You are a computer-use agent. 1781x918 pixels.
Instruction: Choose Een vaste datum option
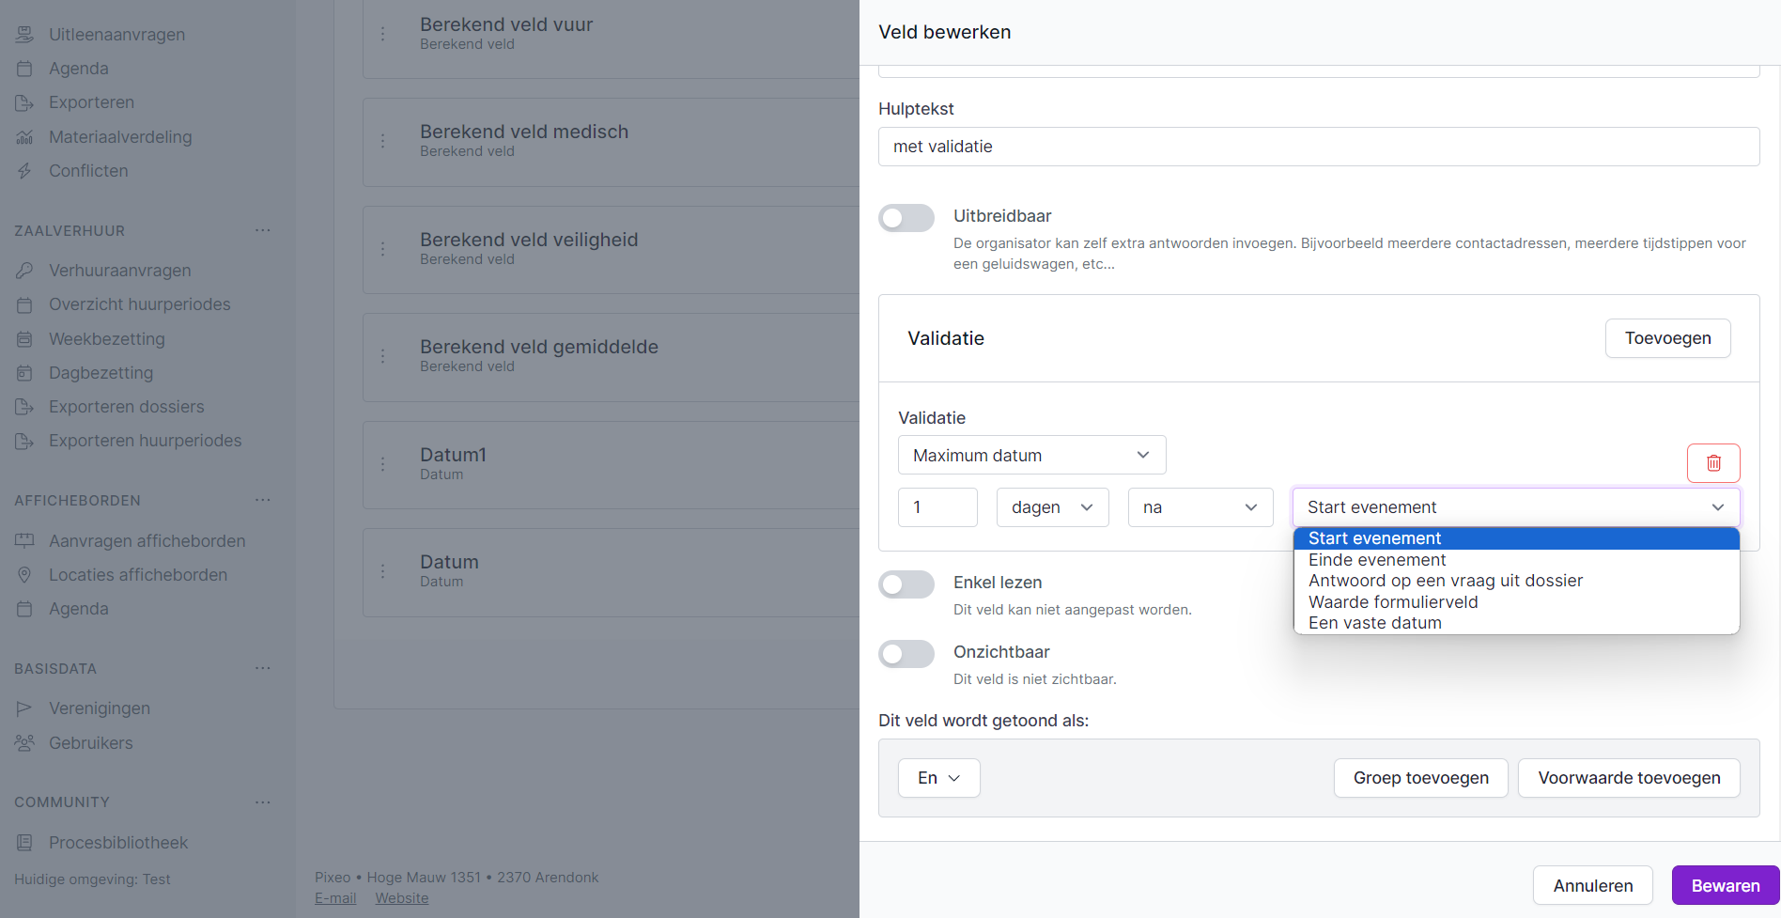pyautogui.click(x=1374, y=623)
